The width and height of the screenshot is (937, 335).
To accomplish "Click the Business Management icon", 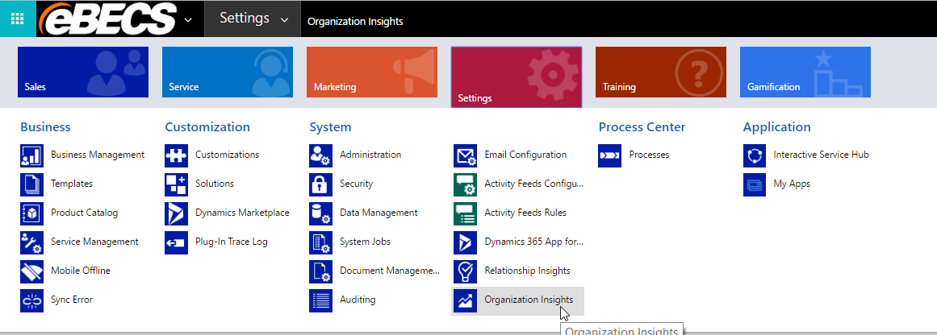I will [31, 155].
